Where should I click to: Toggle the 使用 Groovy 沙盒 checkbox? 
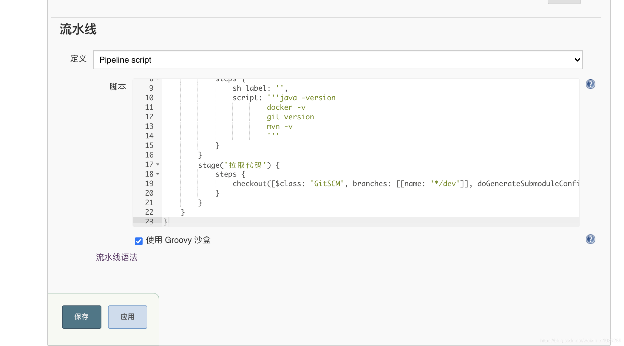tap(139, 241)
